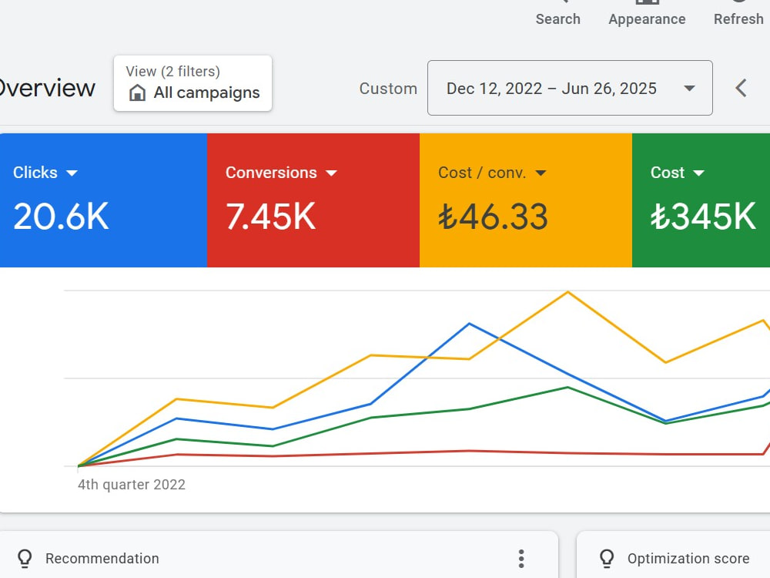The image size is (770, 578).
Task: Click the Recommendation lightbulb icon
Action: 25,559
